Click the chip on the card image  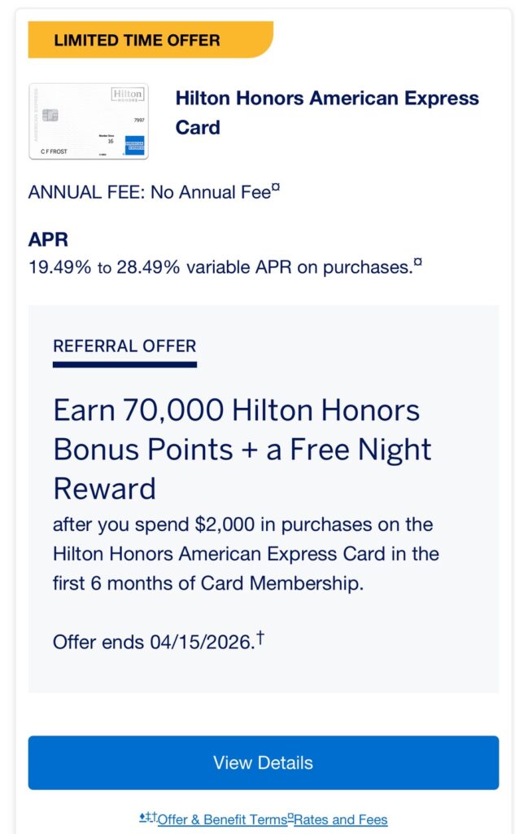click(50, 116)
